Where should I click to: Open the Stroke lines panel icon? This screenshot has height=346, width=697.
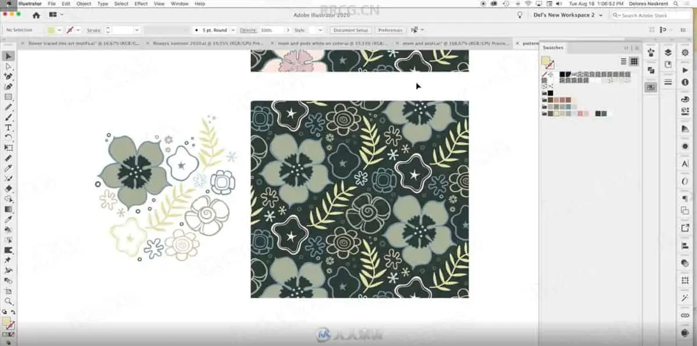(x=668, y=82)
